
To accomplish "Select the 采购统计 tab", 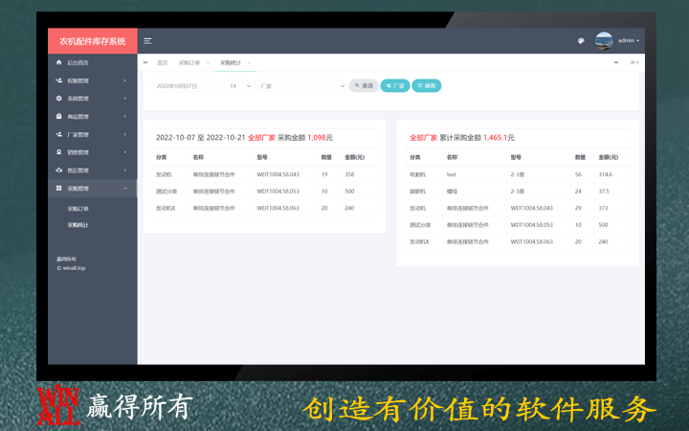I will click(231, 63).
